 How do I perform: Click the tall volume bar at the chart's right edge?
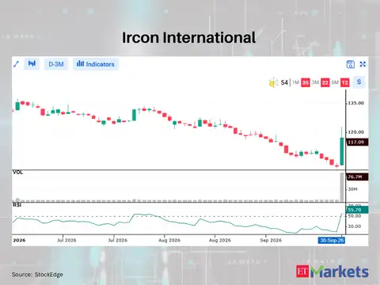point(342,188)
